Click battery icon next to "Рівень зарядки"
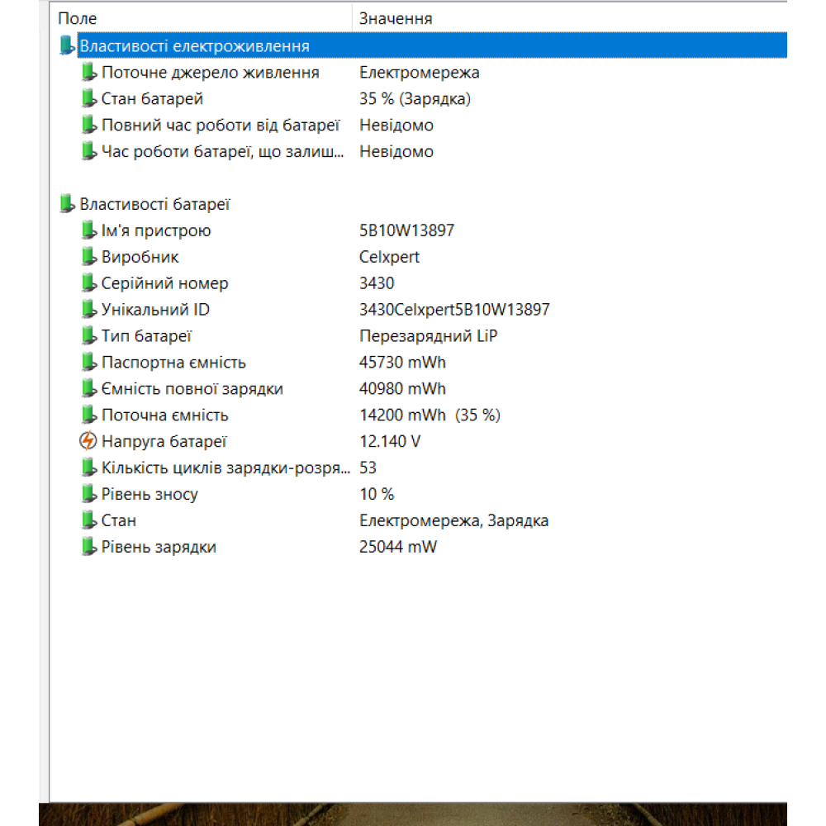Viewport: 826px width, 826px height. 89,547
